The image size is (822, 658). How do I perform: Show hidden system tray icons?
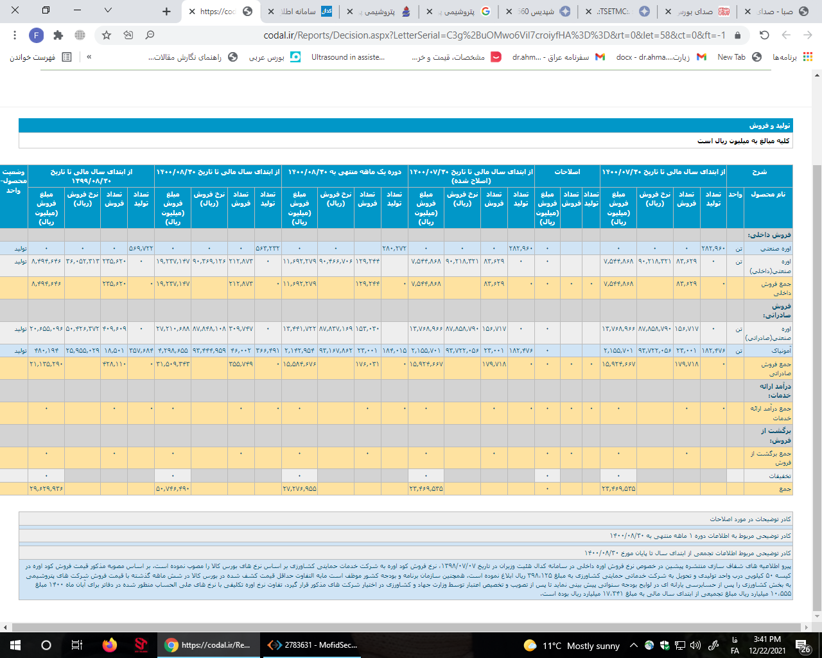634,645
